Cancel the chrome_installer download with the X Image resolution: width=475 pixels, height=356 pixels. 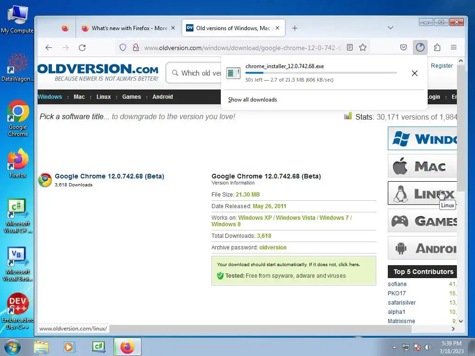(x=415, y=73)
